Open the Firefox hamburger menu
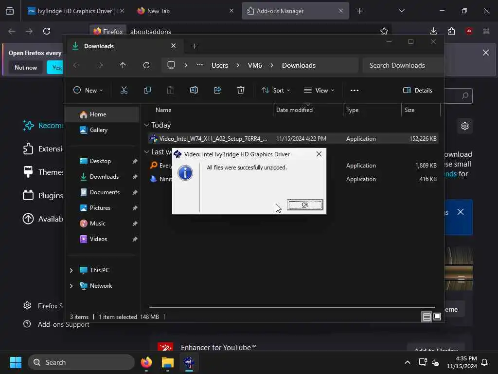The image size is (498, 374). click(x=486, y=31)
